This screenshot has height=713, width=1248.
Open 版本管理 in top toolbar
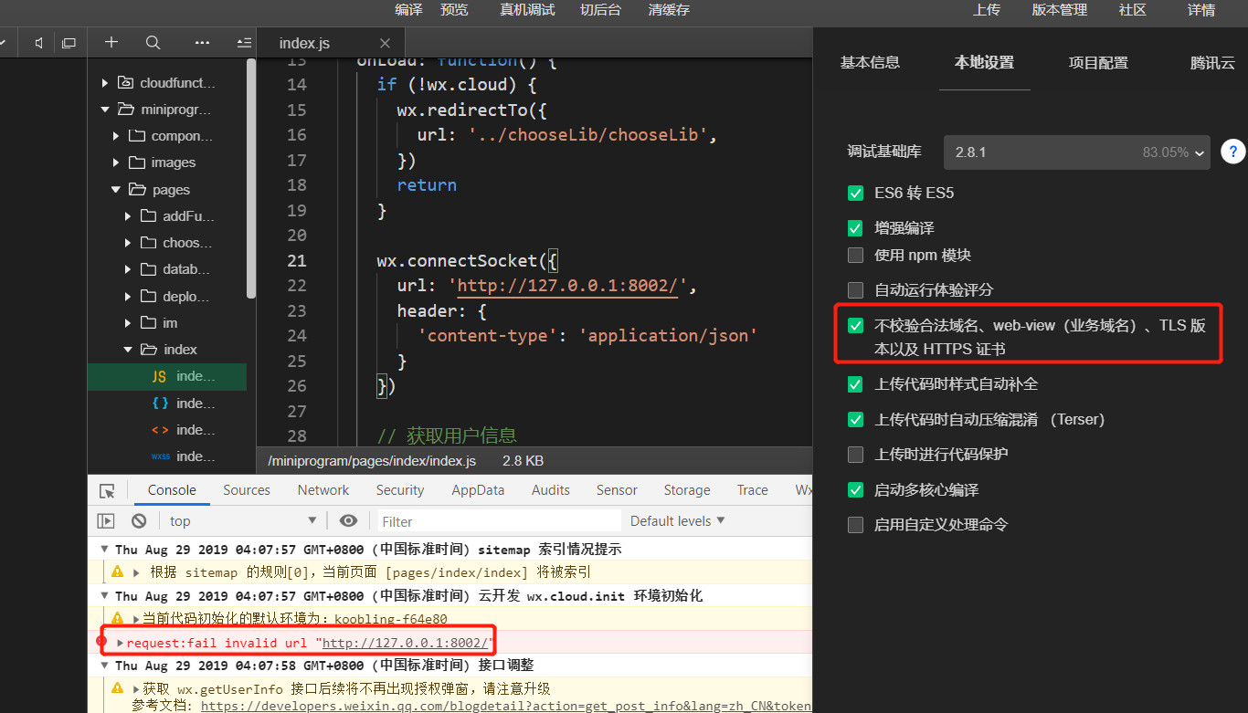pos(1060,10)
